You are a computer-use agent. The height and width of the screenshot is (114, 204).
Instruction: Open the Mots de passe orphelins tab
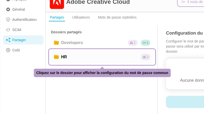[x=117, y=17]
